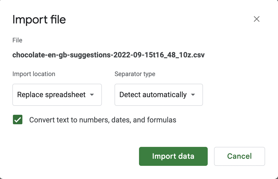Click the 'Import file' dialog title
Viewport: 278px width, 179px height.
39,20
